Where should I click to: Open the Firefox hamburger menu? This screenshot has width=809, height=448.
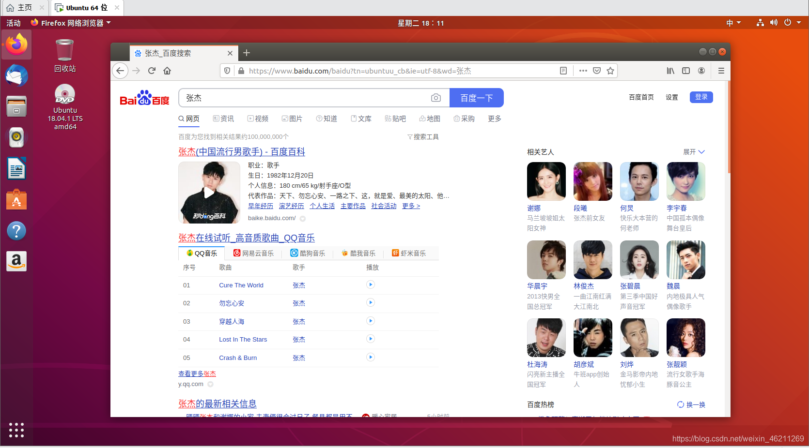[721, 71]
